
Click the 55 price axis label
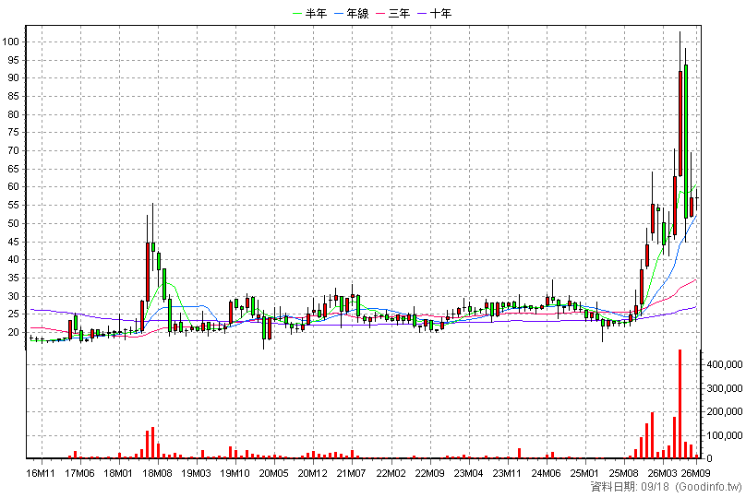tap(13, 206)
